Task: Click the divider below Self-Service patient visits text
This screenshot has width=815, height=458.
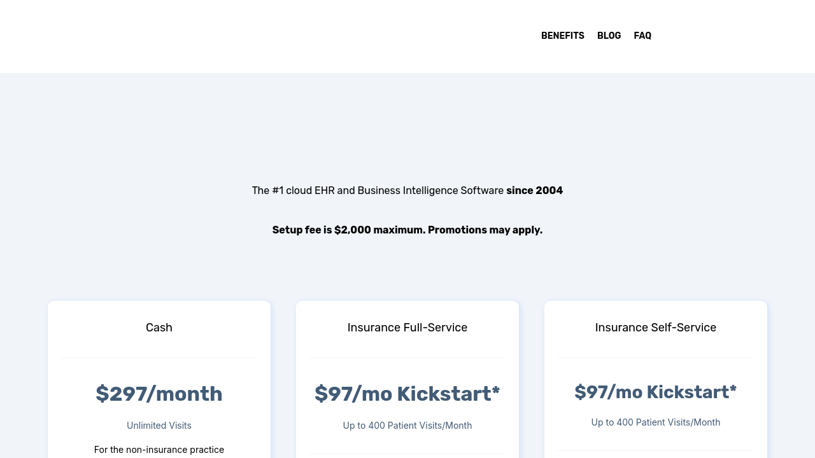Action: tap(656, 451)
